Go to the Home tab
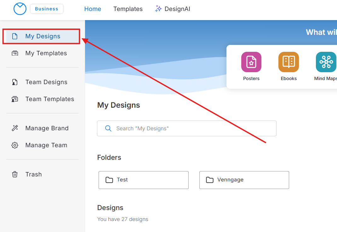The width and height of the screenshot is (337, 232). pyautogui.click(x=93, y=9)
